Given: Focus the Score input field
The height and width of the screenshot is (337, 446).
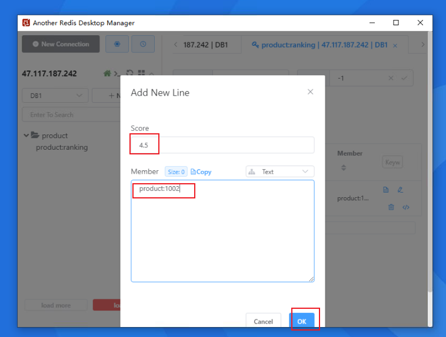Looking at the screenshot, I should coord(222,145).
